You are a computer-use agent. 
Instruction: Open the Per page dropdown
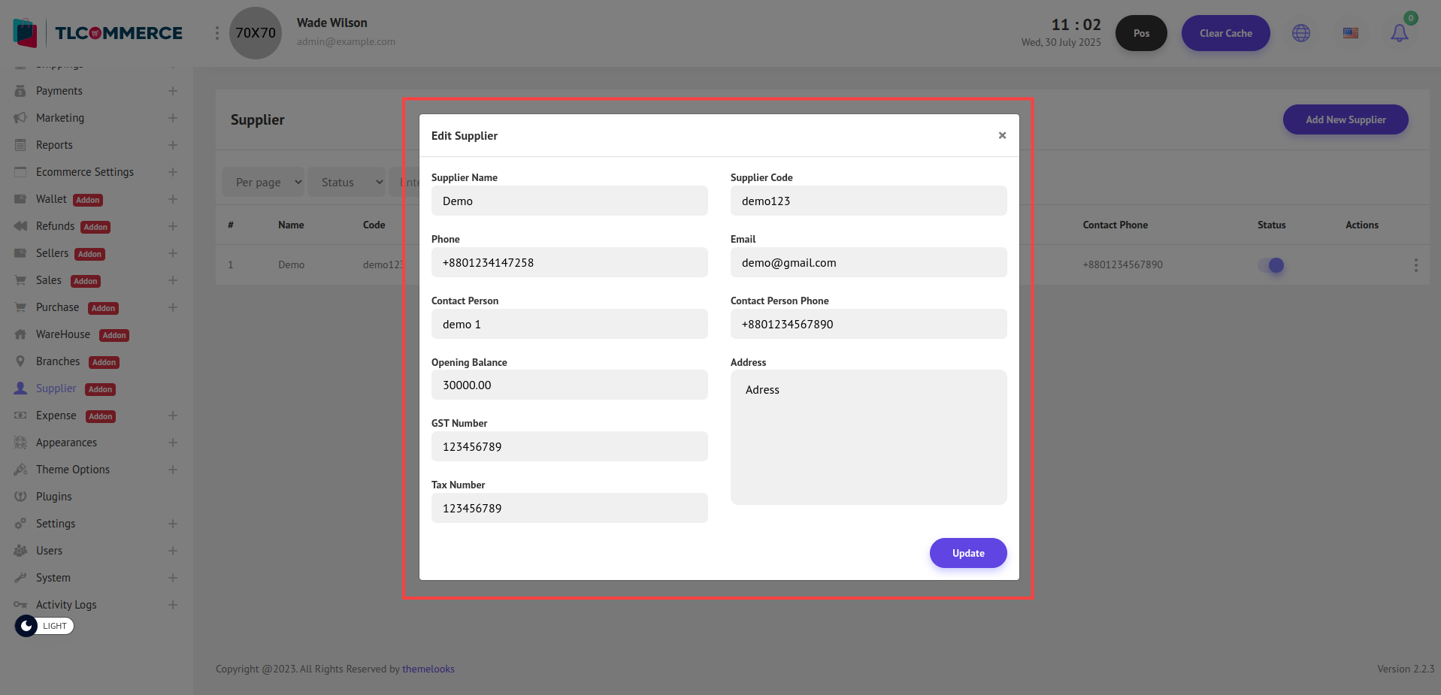pyautogui.click(x=263, y=183)
